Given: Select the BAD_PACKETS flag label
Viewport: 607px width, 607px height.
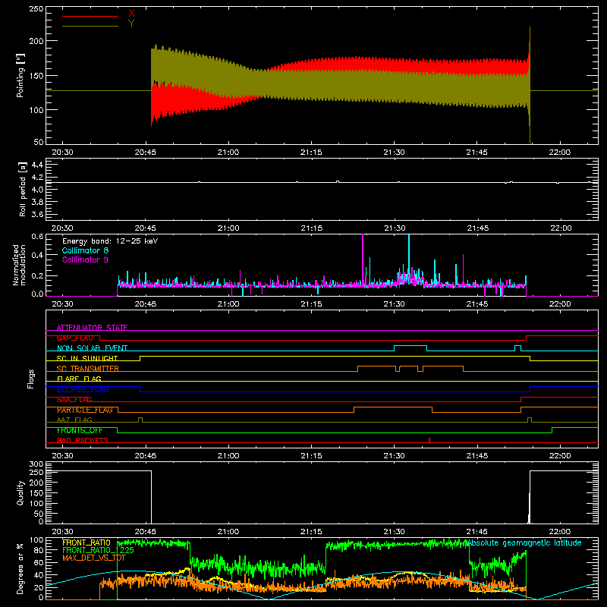Looking at the screenshot, I should click(x=83, y=440).
